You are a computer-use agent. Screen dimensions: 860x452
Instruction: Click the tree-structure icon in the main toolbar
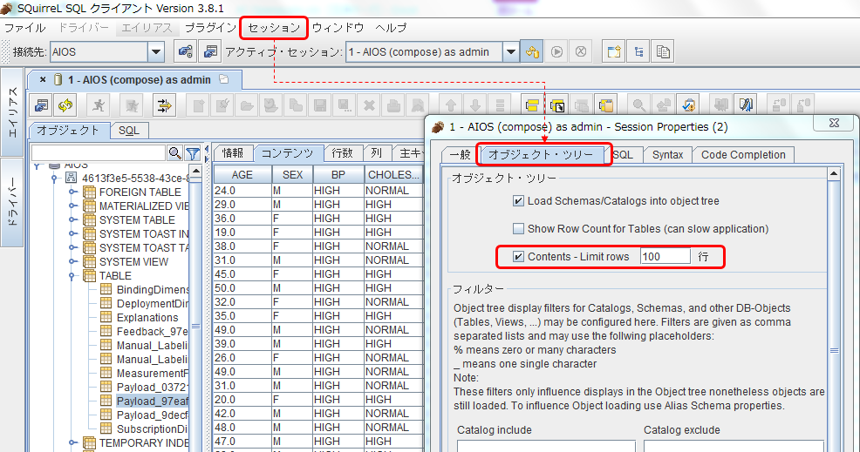click(638, 52)
